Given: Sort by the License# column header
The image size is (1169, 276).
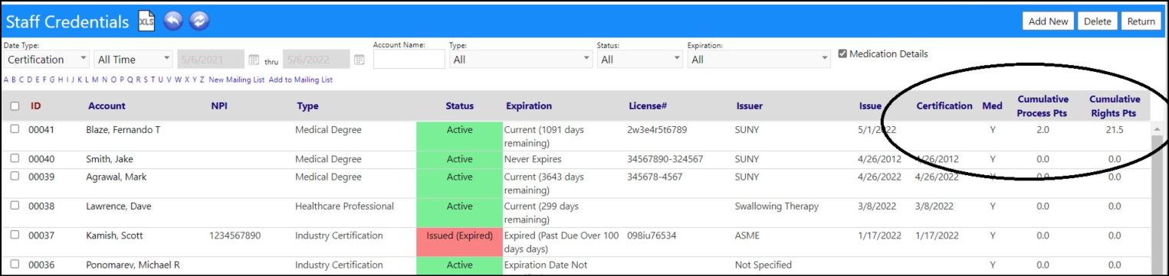Looking at the screenshot, I should pyautogui.click(x=648, y=106).
